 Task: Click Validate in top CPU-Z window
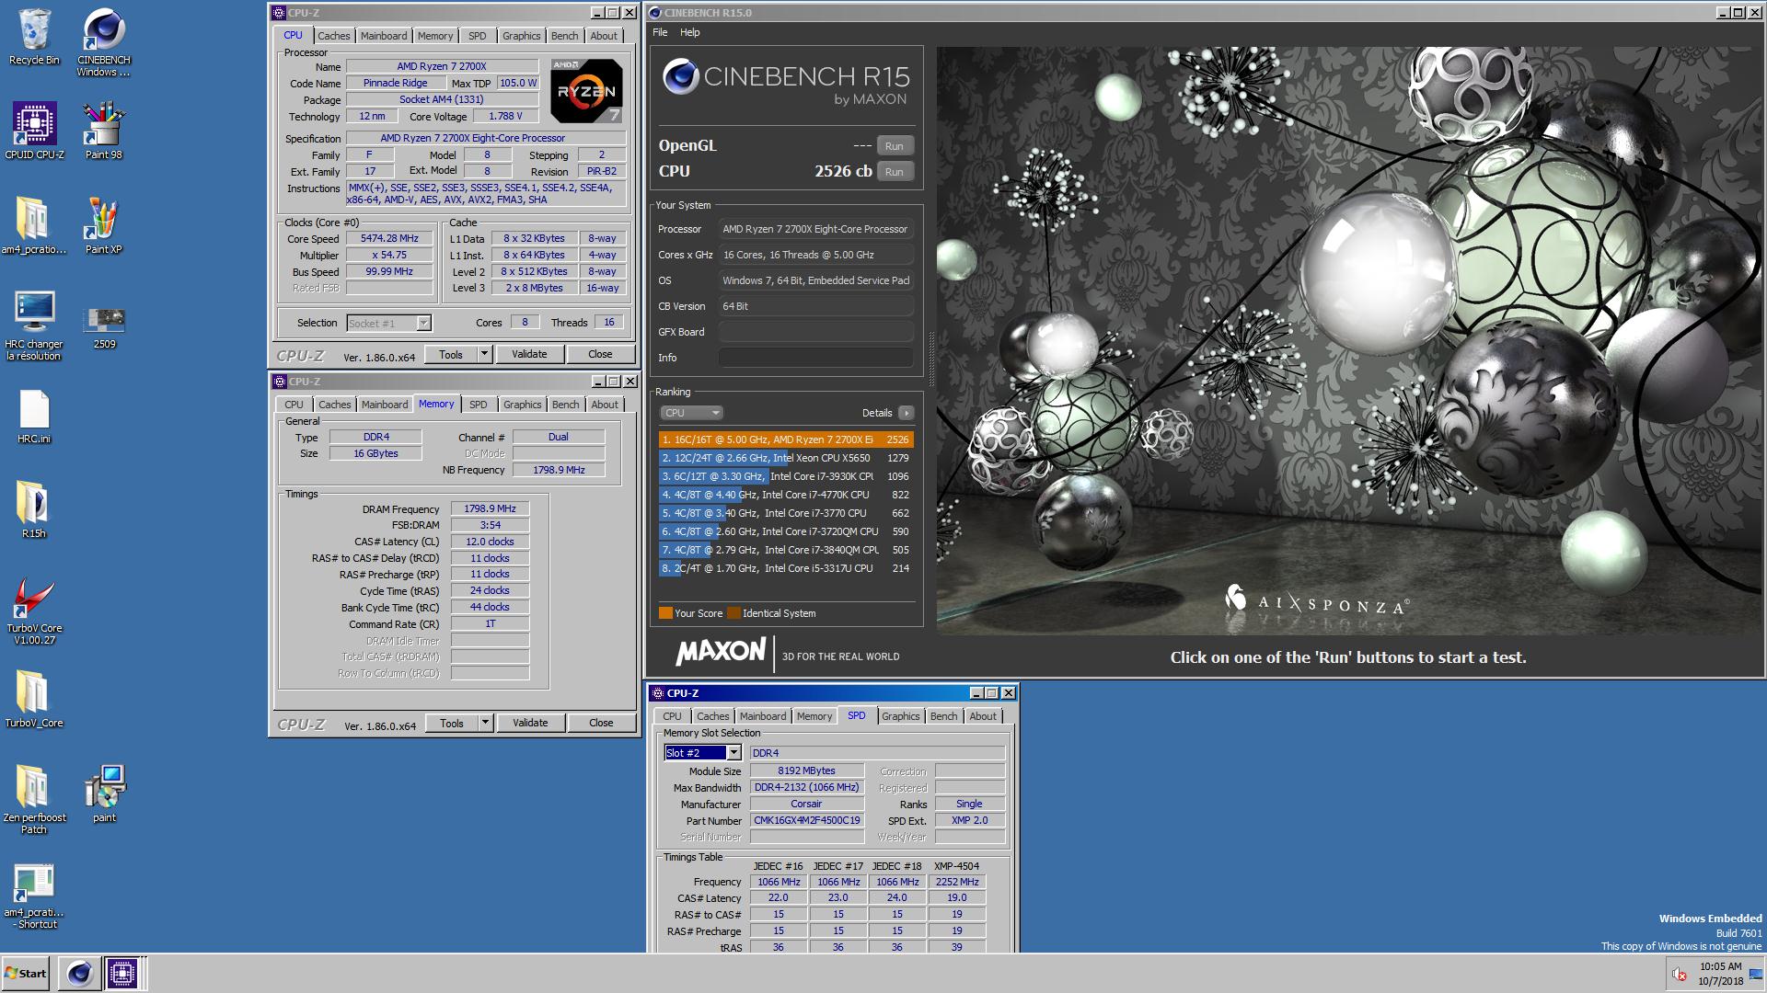point(529,354)
